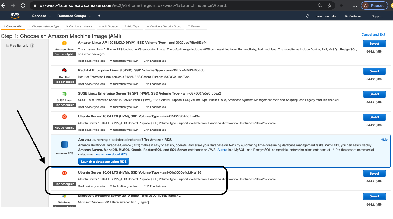This screenshot has width=393, height=219.
Task: Go to 5. Add Tags tab
Action: click(132, 26)
